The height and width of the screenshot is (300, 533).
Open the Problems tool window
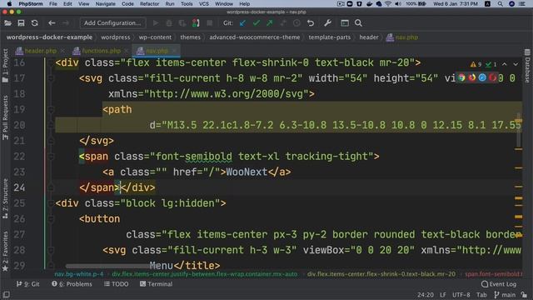point(72,284)
